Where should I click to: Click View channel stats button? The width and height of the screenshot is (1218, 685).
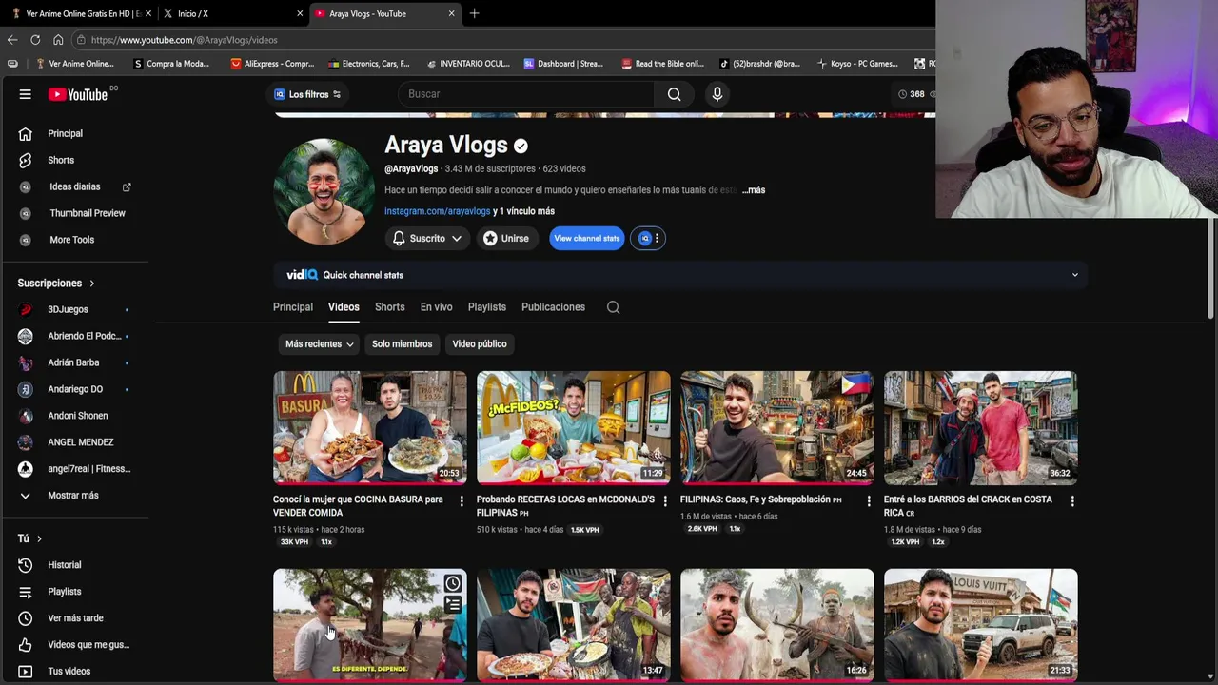[587, 239]
